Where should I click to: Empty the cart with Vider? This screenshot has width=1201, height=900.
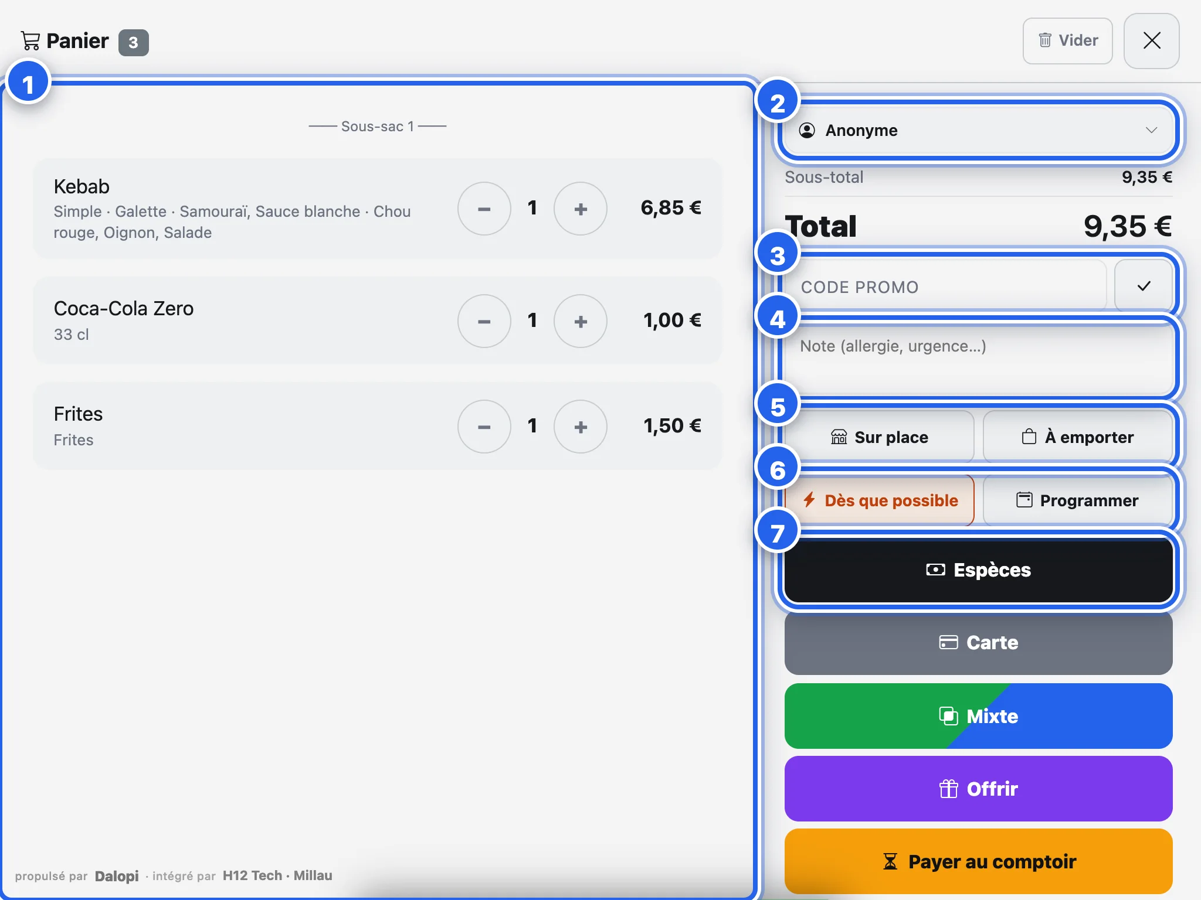(x=1067, y=40)
